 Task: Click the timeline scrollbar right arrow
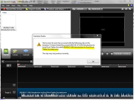coord(132,98)
